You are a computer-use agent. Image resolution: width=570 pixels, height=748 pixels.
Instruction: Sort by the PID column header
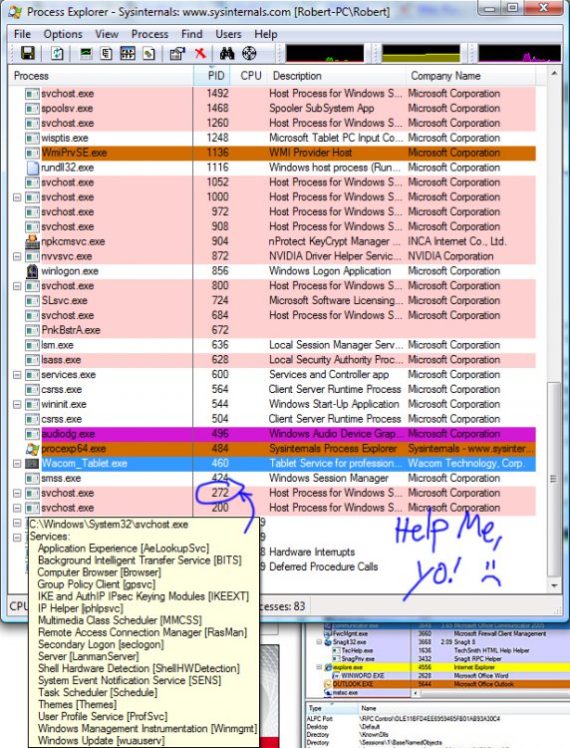coord(211,76)
